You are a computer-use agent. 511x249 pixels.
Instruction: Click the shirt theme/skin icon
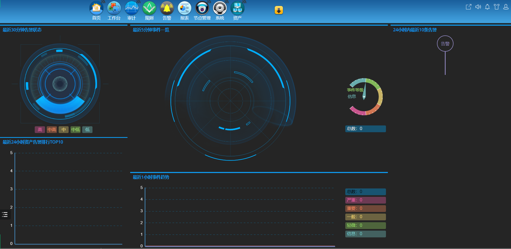pyautogui.click(x=497, y=7)
